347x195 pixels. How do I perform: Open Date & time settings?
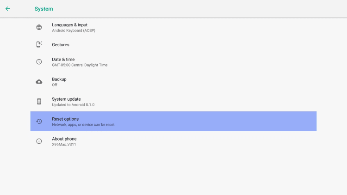(173, 62)
